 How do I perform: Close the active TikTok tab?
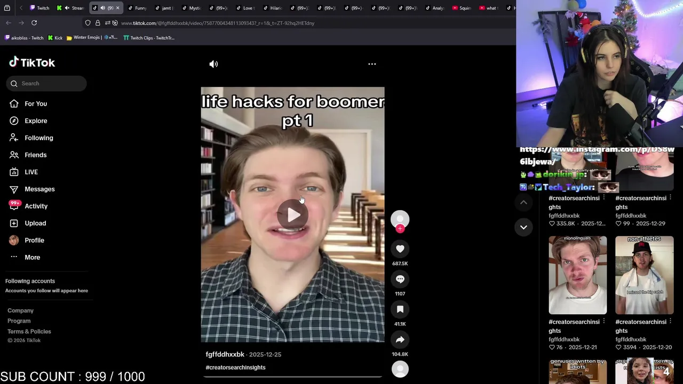117,8
